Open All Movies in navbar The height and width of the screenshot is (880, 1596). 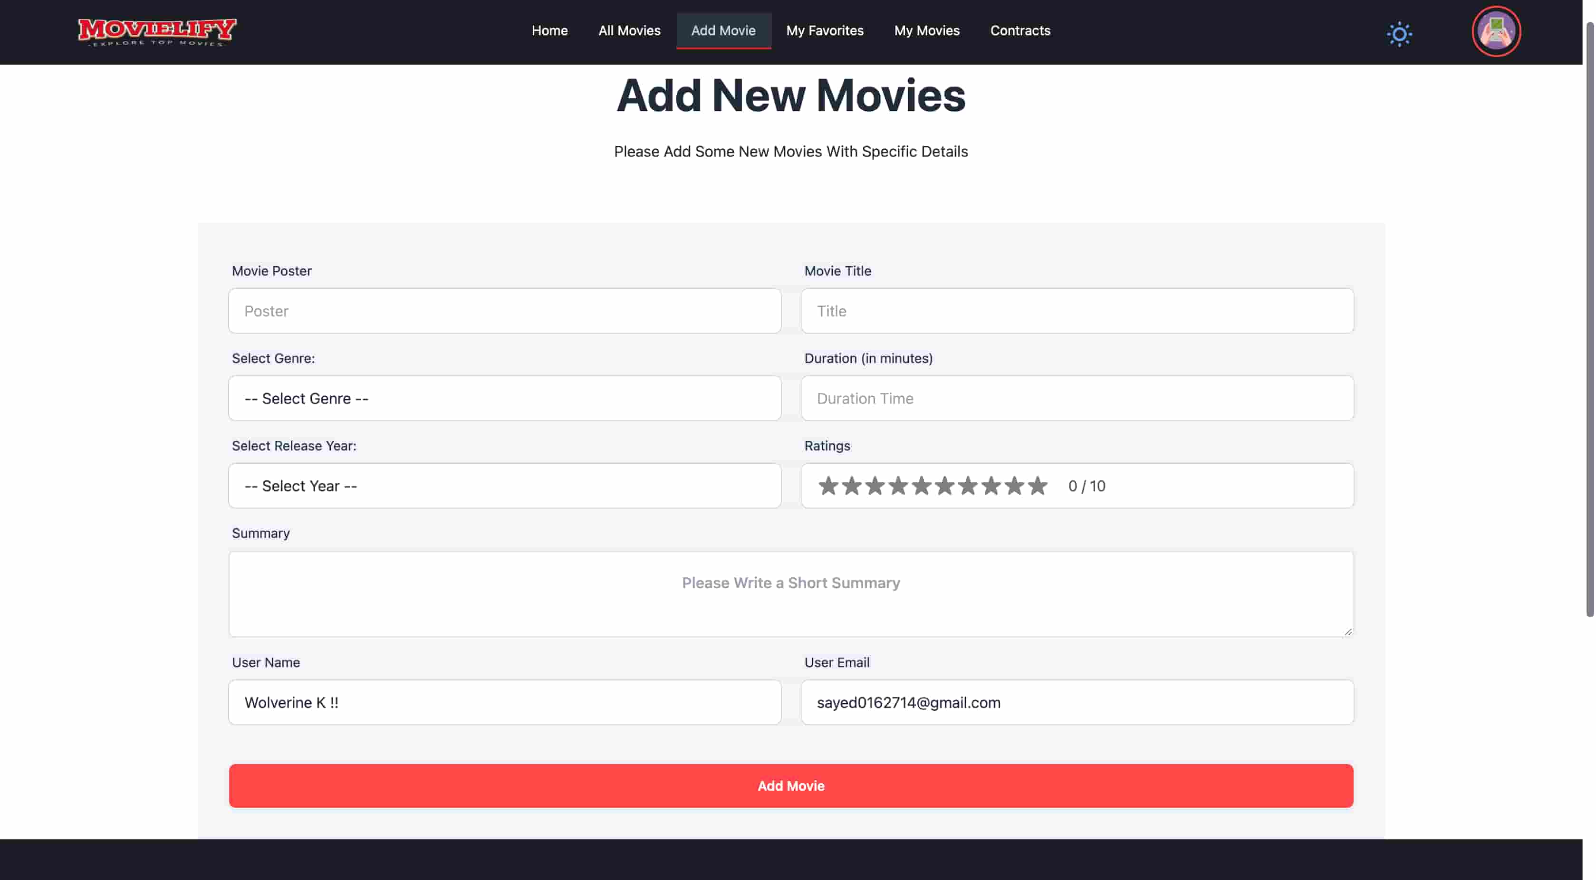tap(629, 30)
